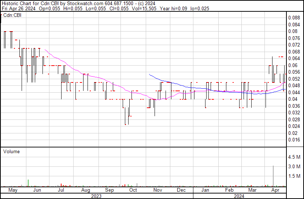Select the May marker on time axis

(x=13, y=191)
